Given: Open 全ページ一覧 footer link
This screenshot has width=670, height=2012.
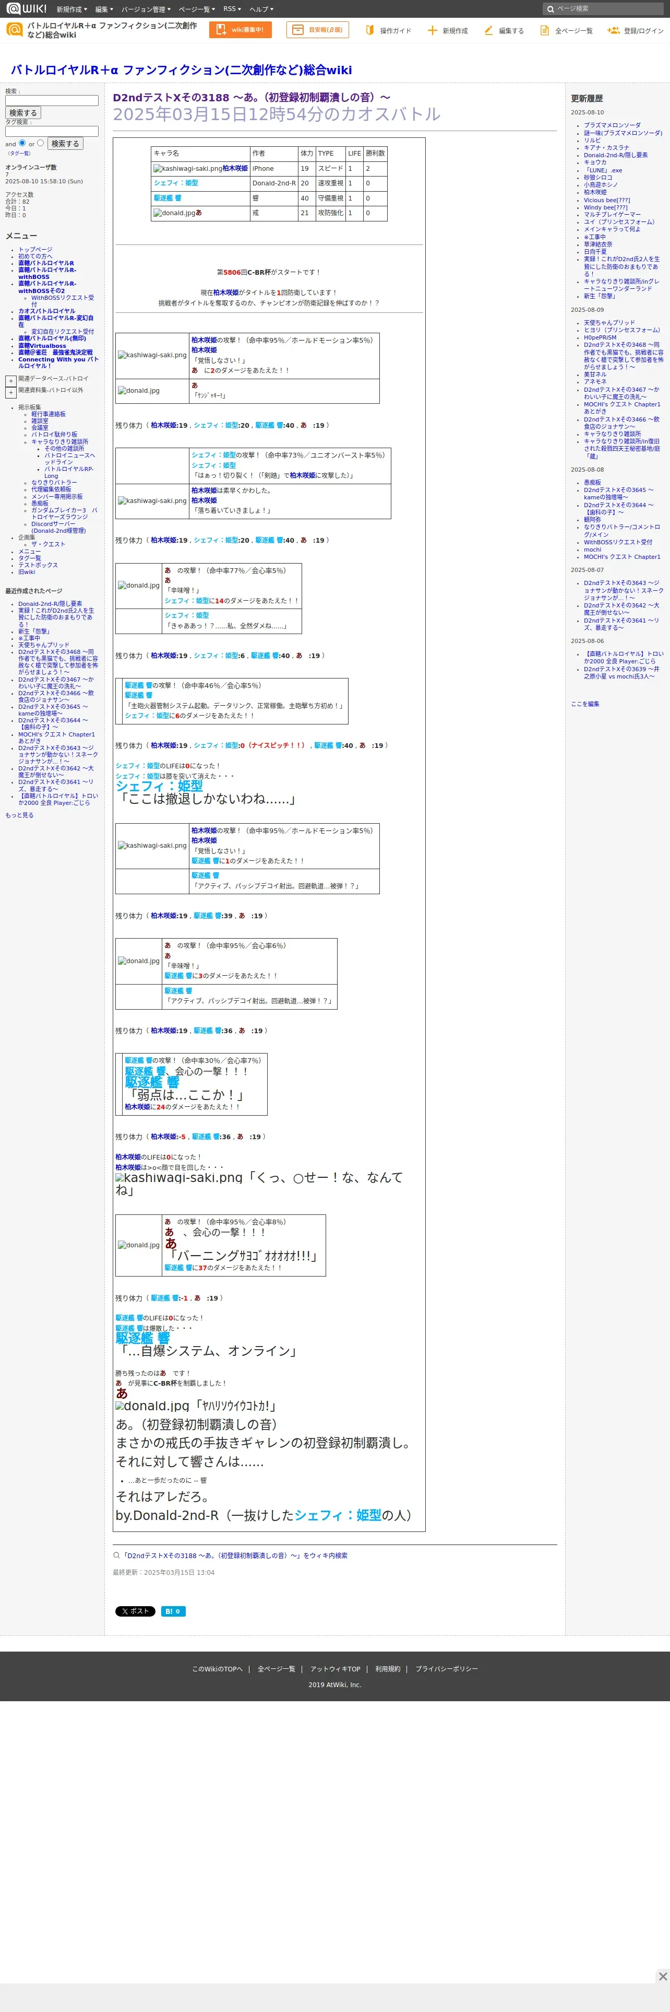Looking at the screenshot, I should (x=276, y=1668).
